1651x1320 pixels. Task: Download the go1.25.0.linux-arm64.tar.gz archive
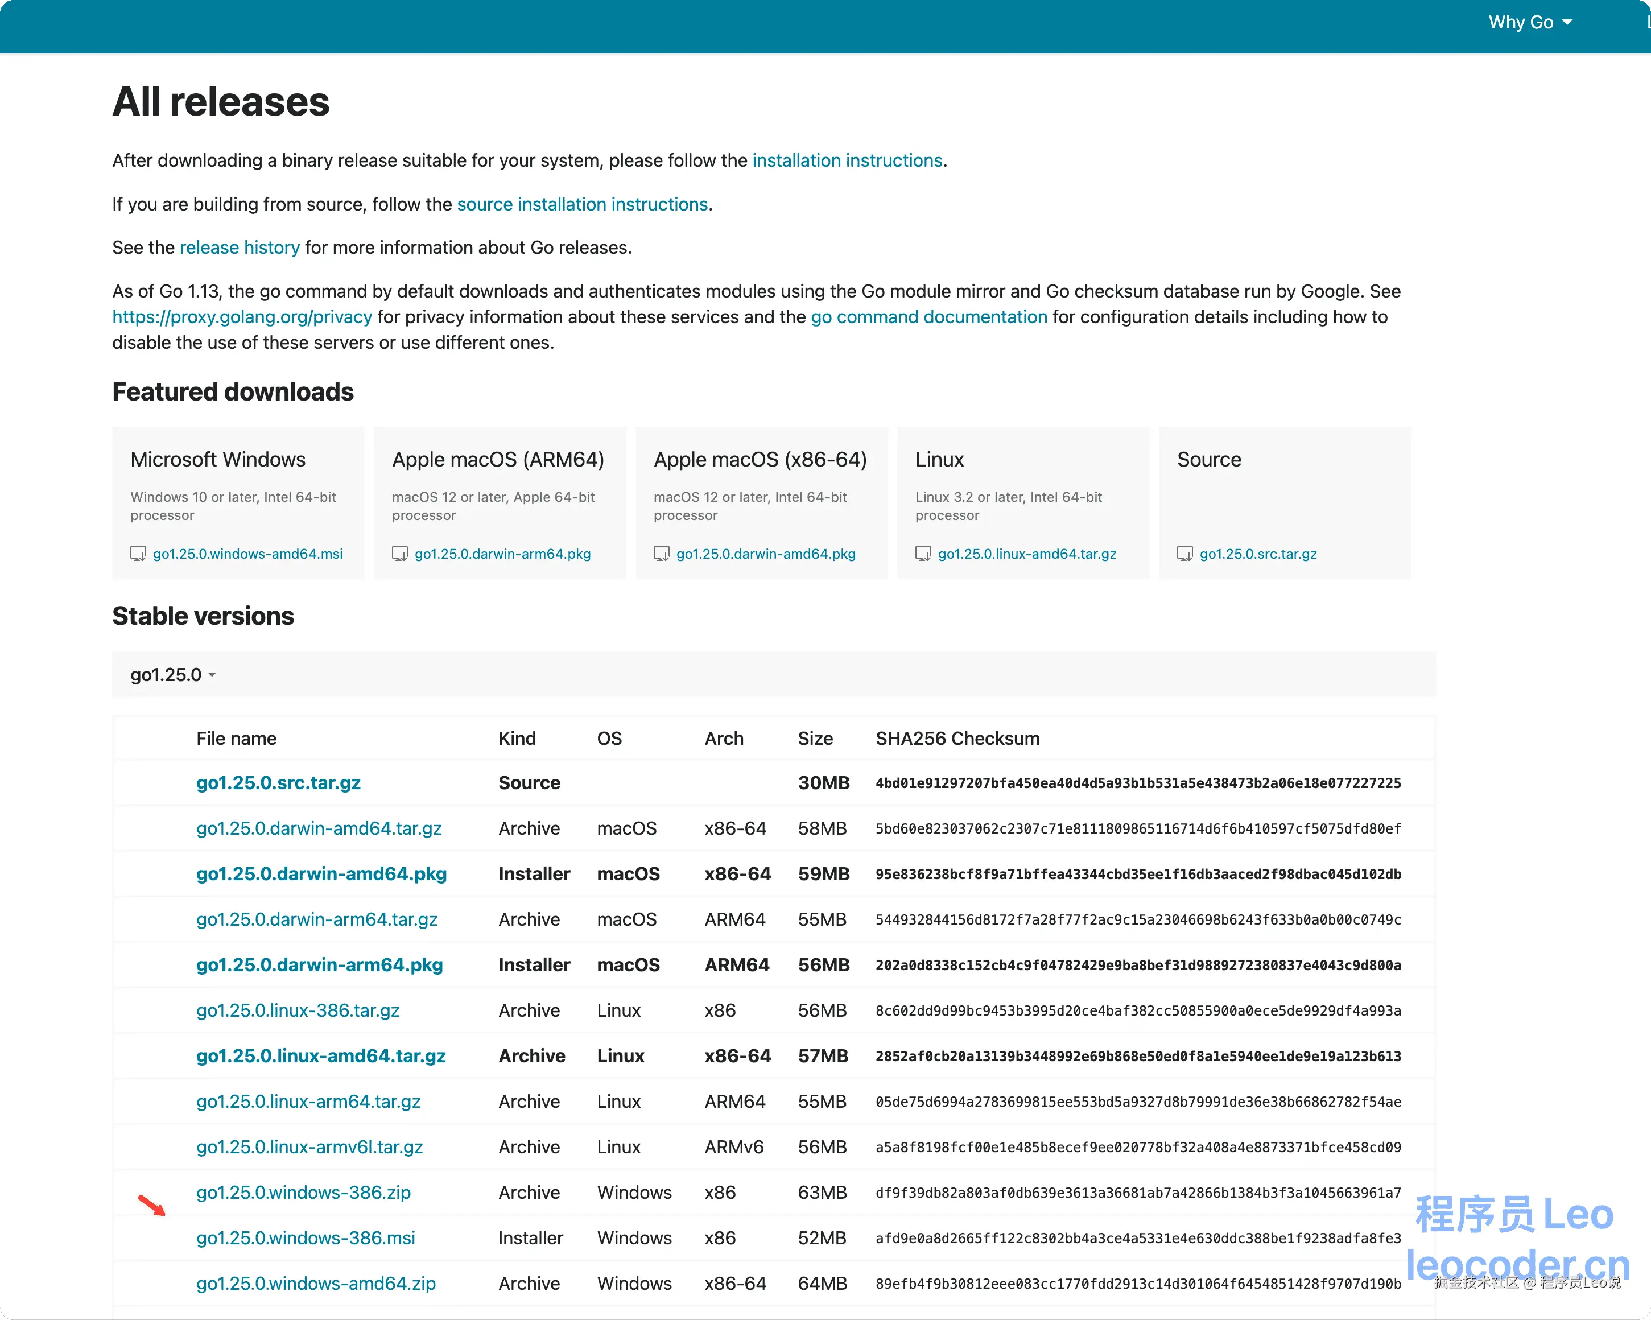click(x=308, y=1102)
